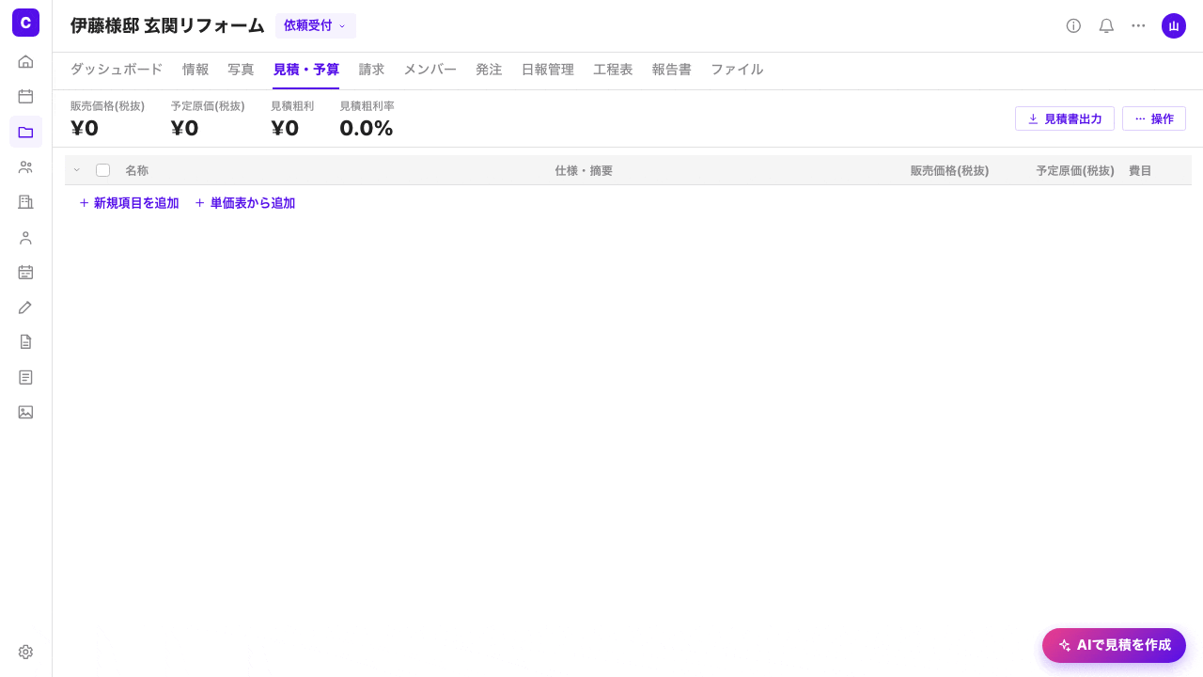Image resolution: width=1203 pixels, height=677 pixels.
Task: Select the folder icon in sidebar
Action: coord(25,132)
